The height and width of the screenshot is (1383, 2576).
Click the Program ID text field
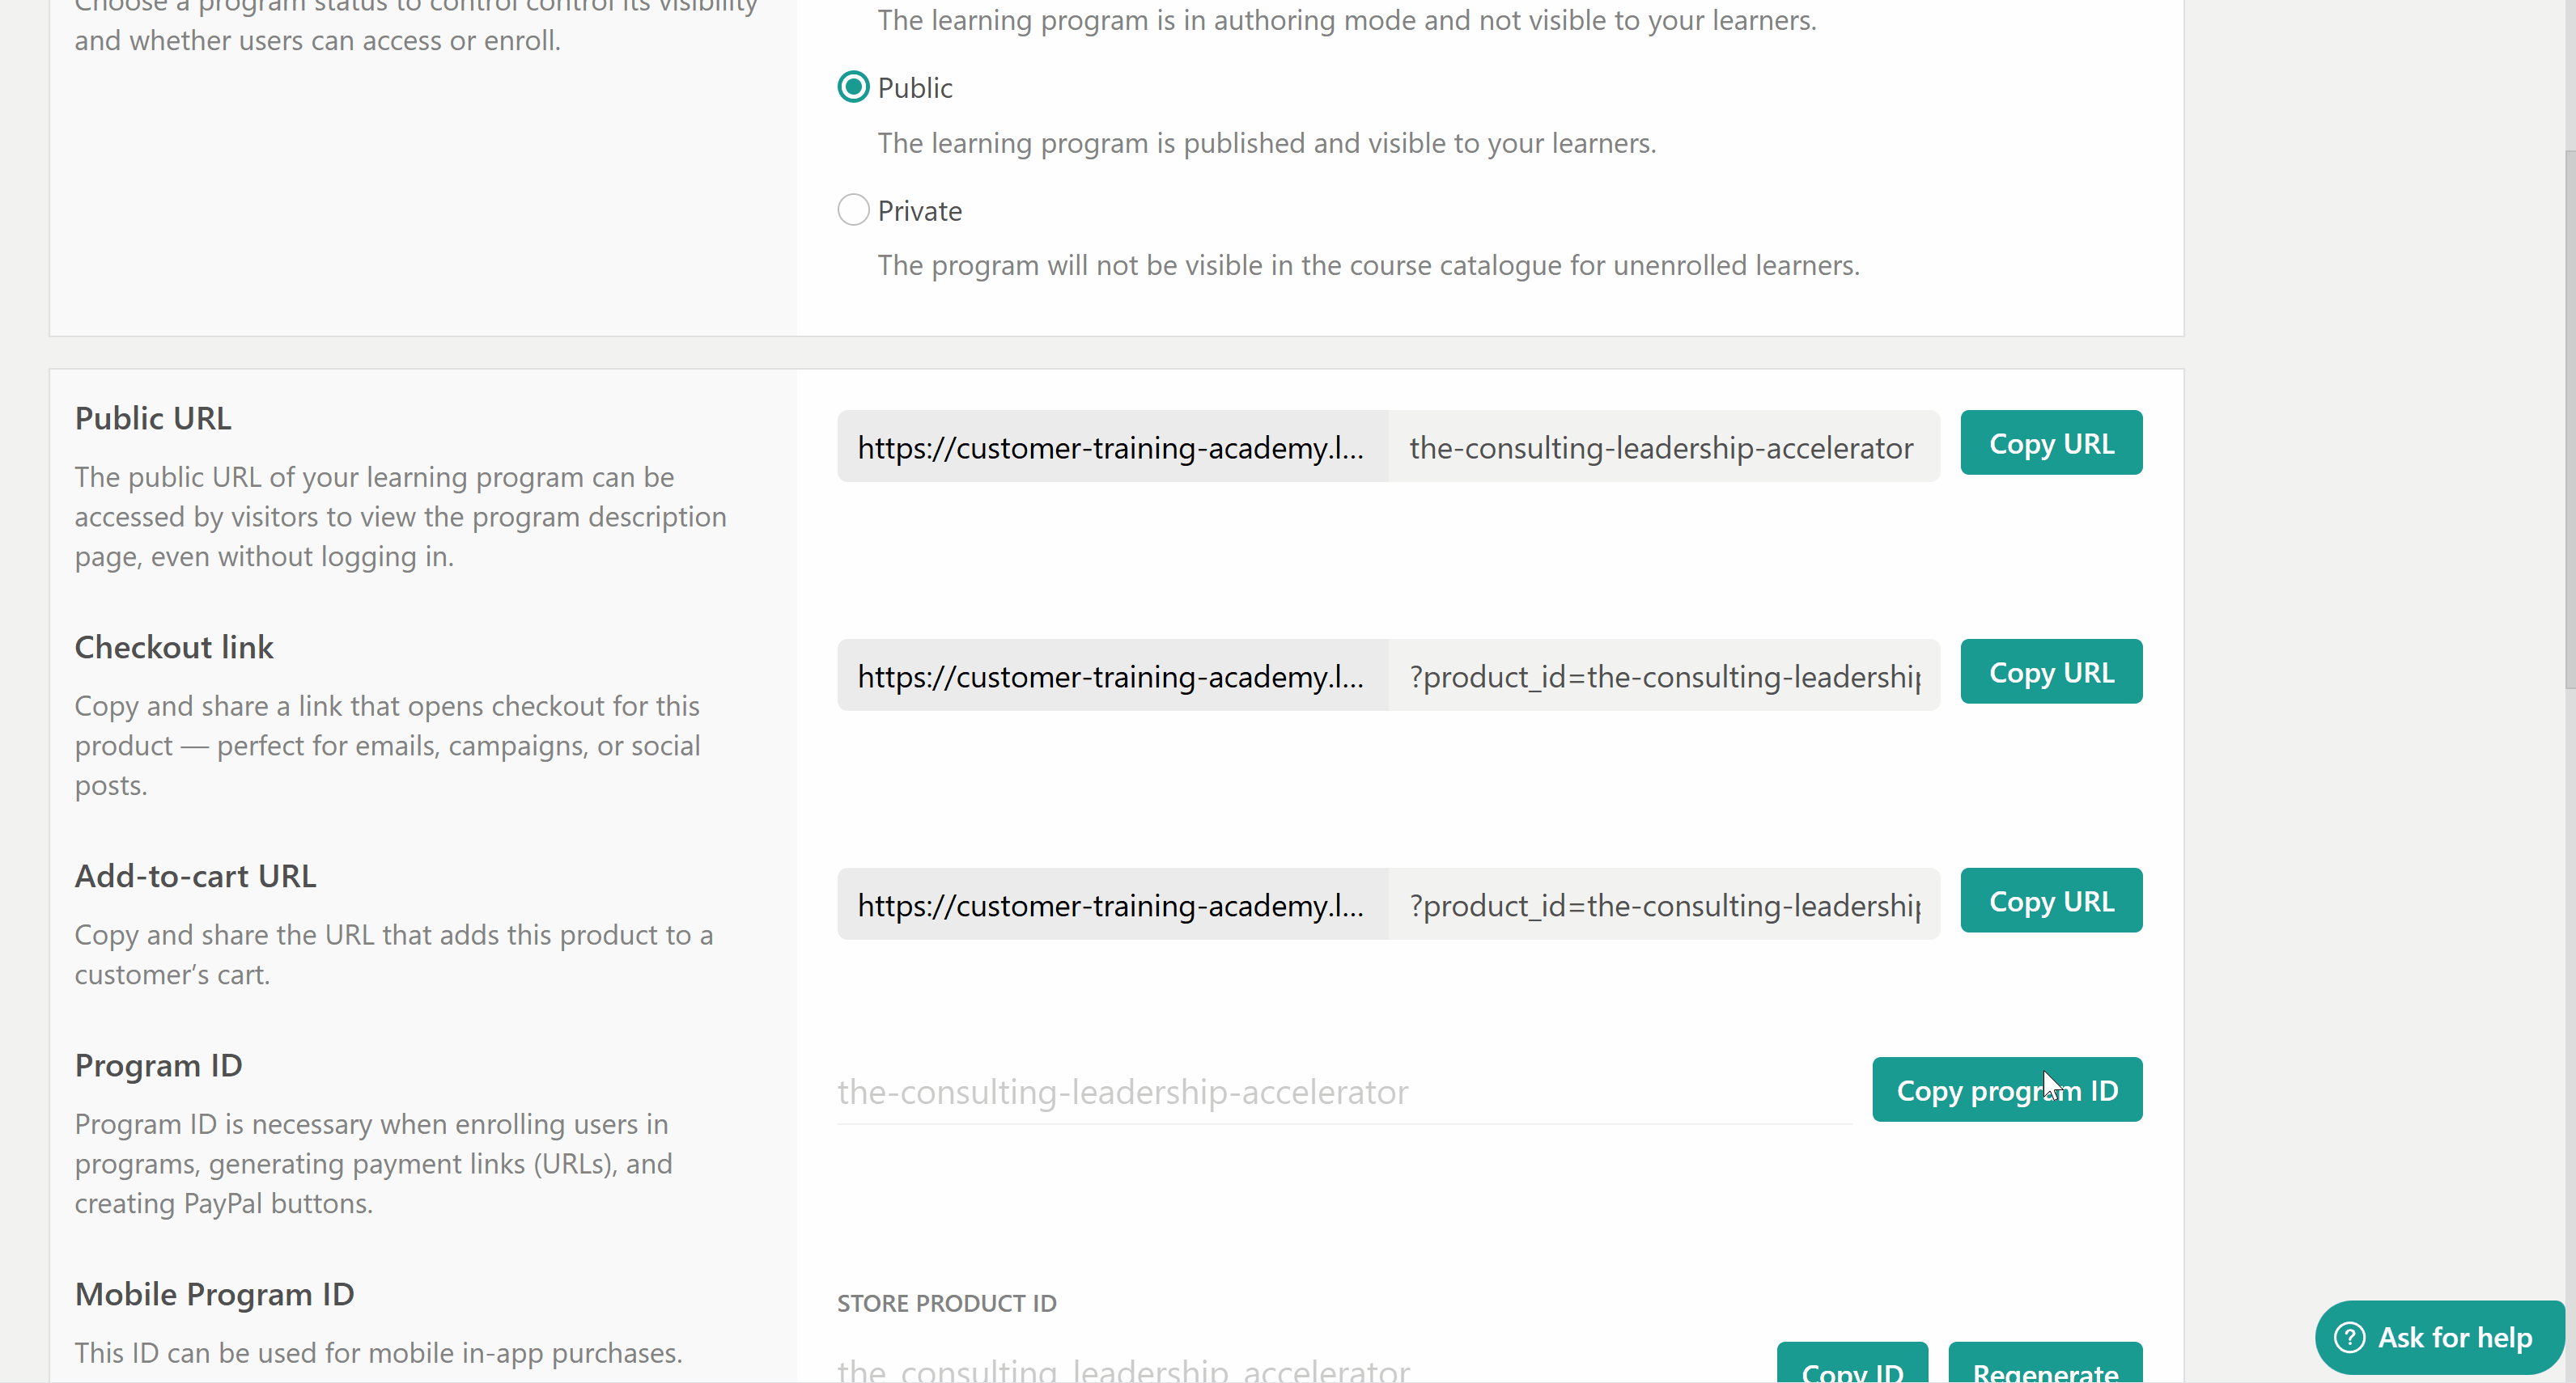click(1342, 1091)
